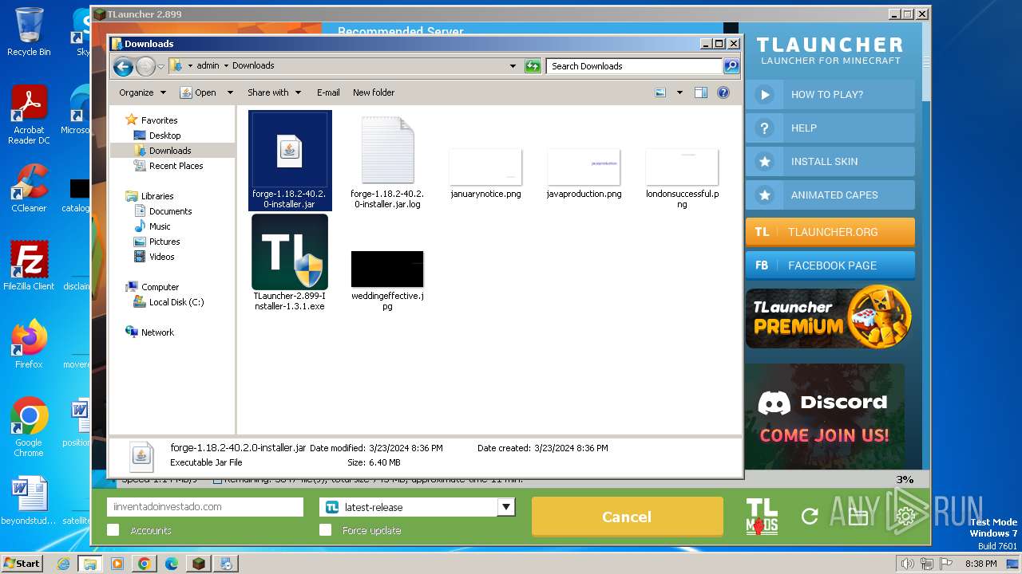
Task: Expand the admin breadcrumb arrow
Action: (x=226, y=66)
